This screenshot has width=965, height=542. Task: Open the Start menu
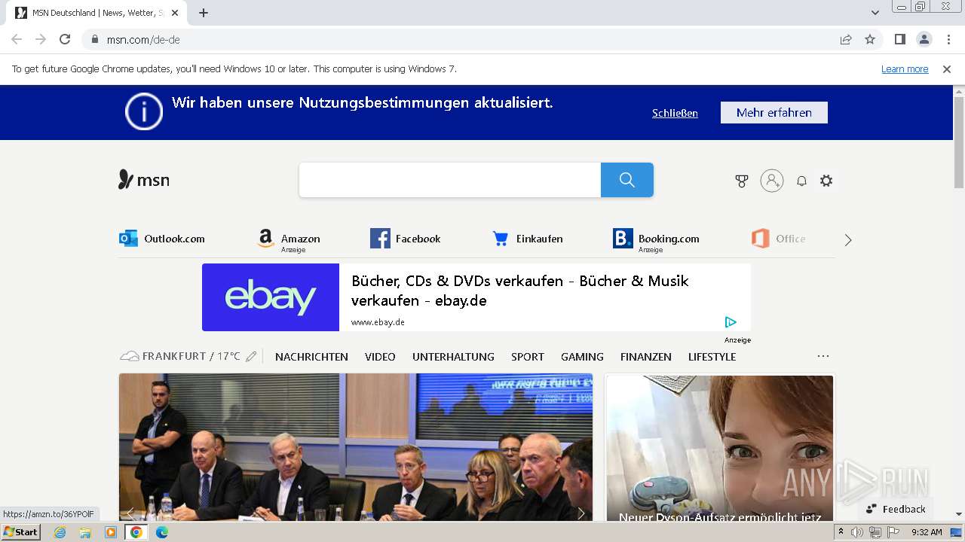pos(21,532)
